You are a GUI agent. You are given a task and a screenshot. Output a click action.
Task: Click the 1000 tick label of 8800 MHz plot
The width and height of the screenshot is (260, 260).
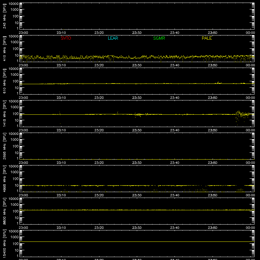(15, 204)
